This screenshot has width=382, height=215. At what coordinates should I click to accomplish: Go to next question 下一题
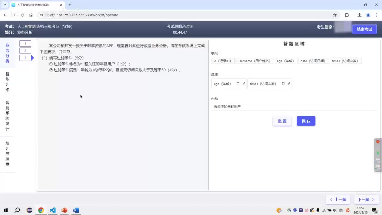(x=366, y=199)
